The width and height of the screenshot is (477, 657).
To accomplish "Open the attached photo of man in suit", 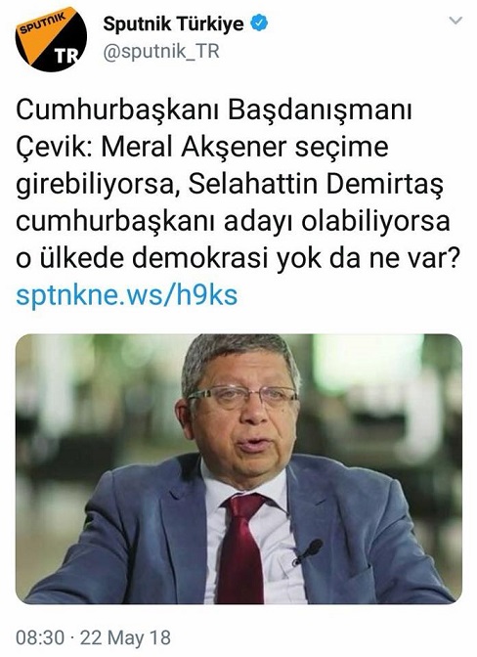I will tap(238, 469).
